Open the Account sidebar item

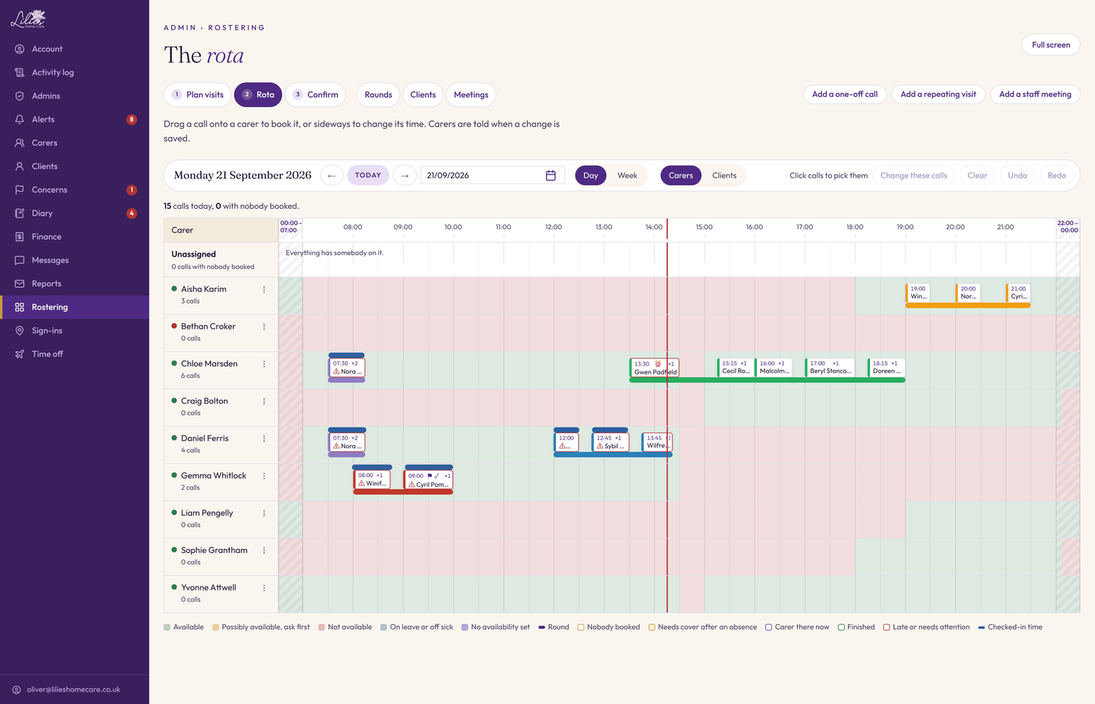(74, 48)
